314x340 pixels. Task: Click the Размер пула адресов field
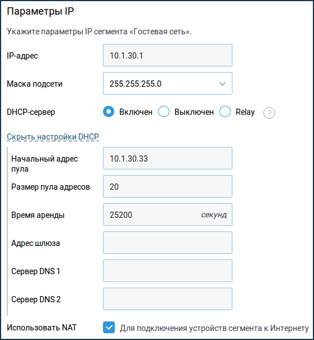168,186
